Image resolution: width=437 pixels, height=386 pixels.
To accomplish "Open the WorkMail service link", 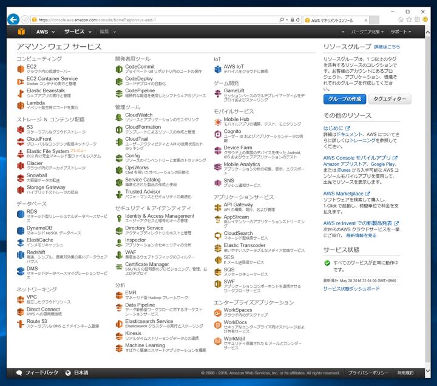I will pos(234,338).
